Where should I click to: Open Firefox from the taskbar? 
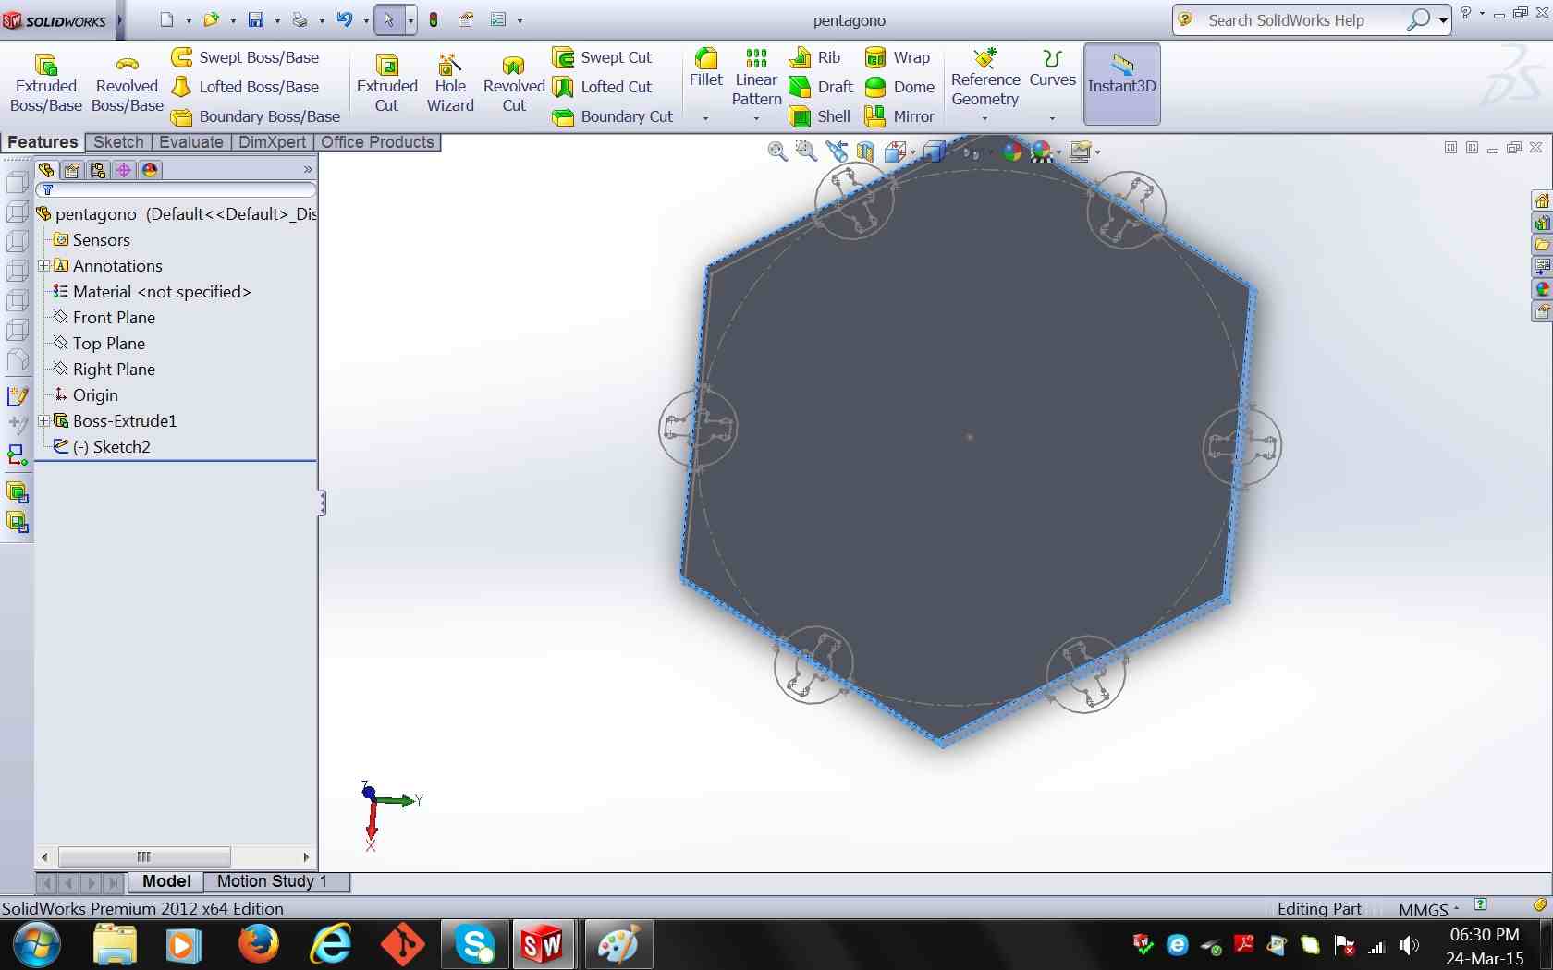(x=259, y=945)
